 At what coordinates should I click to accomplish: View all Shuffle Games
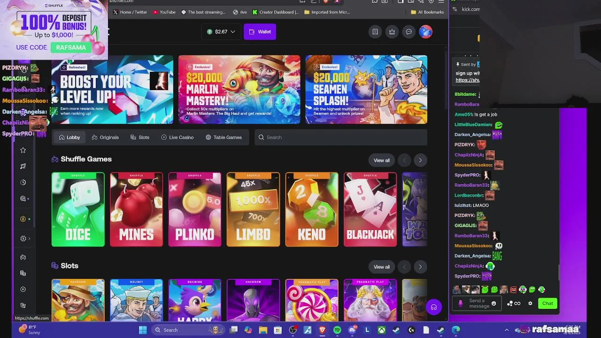(381, 160)
